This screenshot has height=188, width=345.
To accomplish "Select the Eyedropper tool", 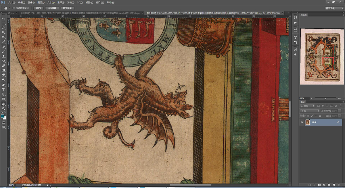I will (4, 42).
